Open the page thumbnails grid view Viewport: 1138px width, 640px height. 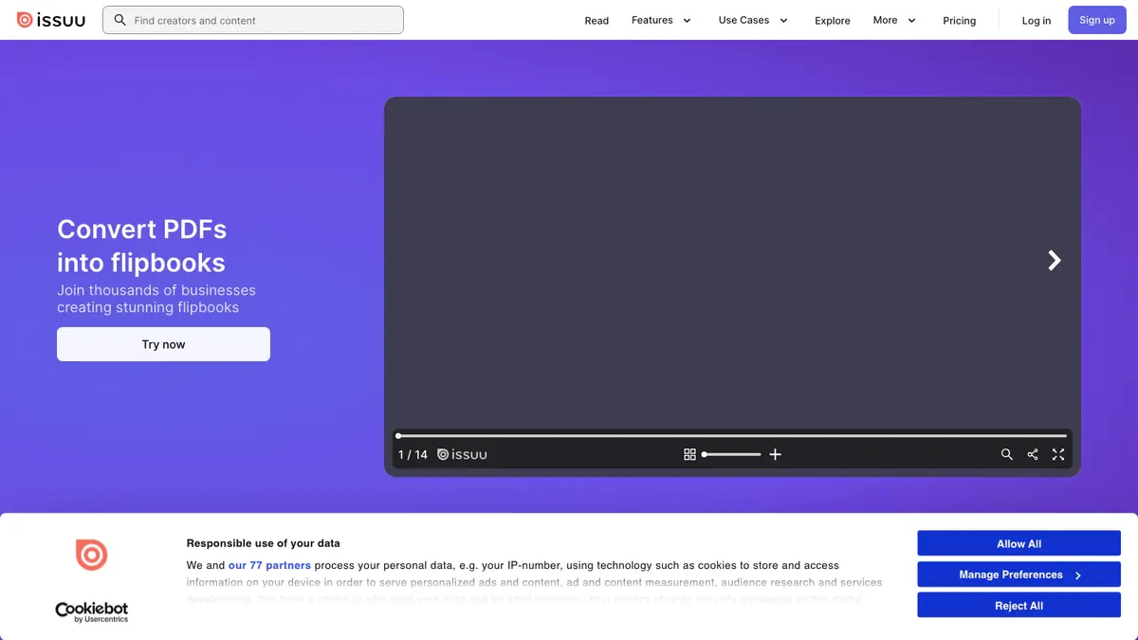pyautogui.click(x=689, y=454)
